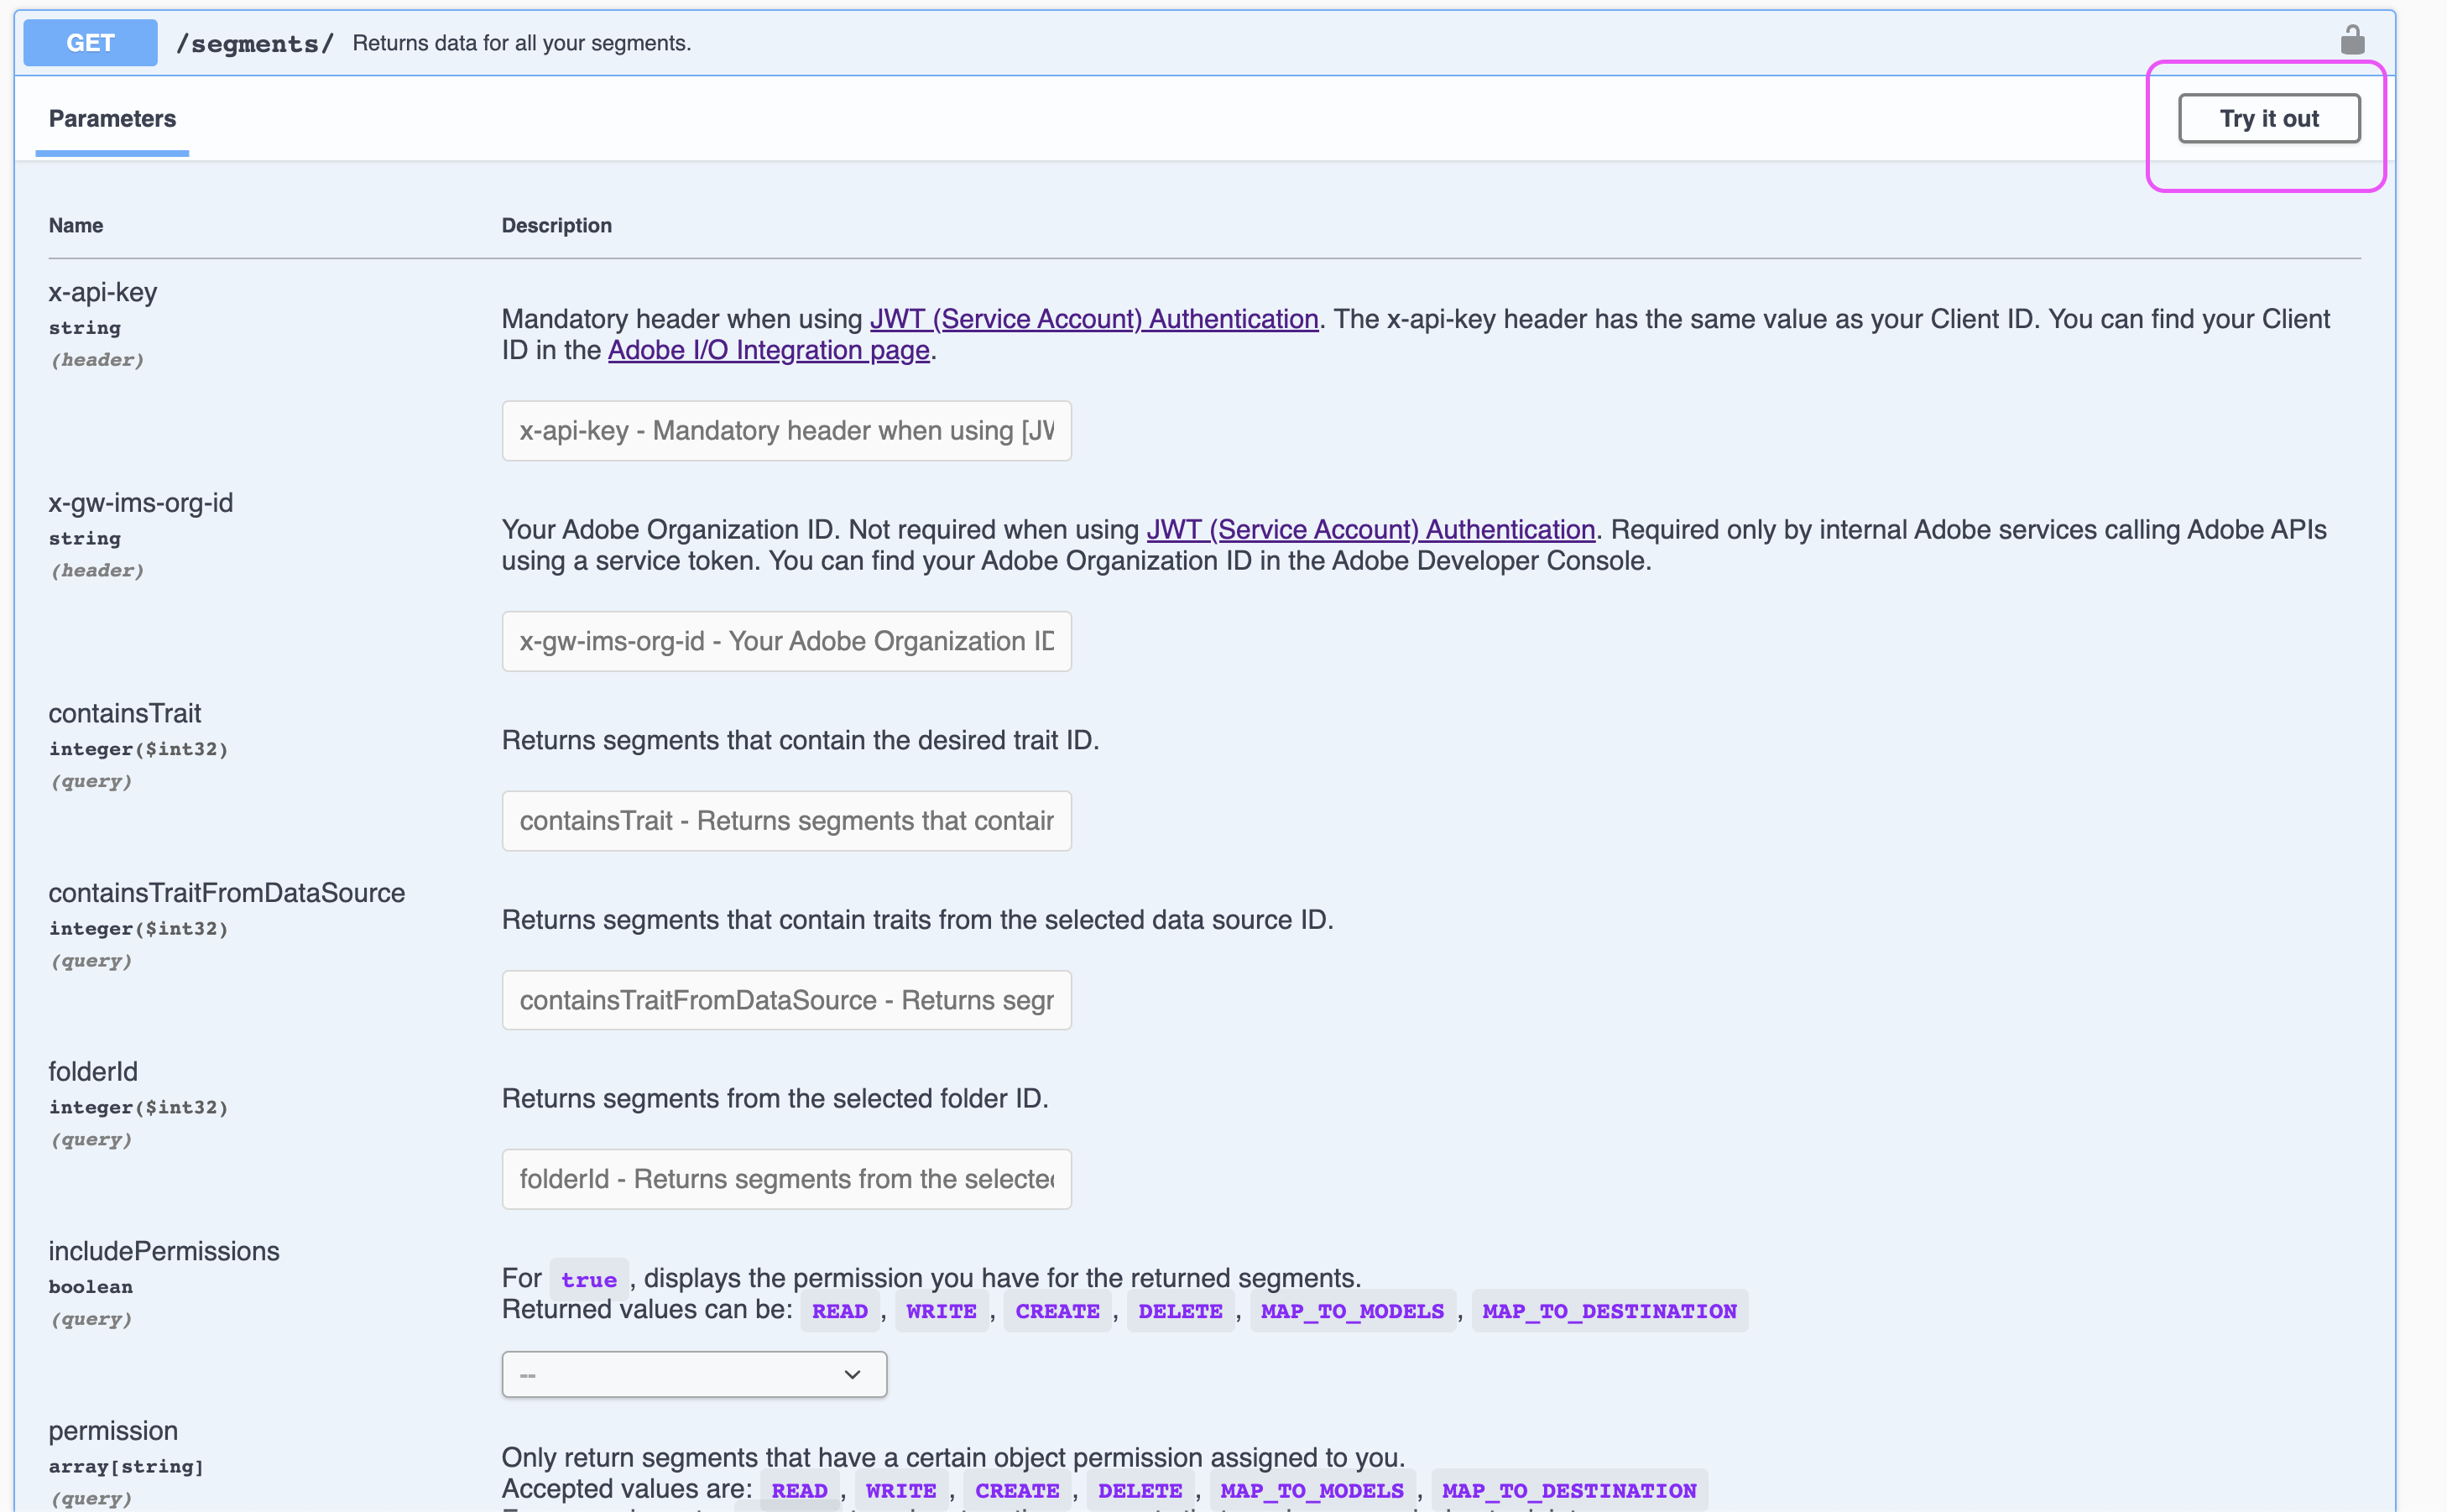Click the 'true' code tag under includePermissions
Image resolution: width=2447 pixels, height=1512 pixels.
tap(588, 1280)
